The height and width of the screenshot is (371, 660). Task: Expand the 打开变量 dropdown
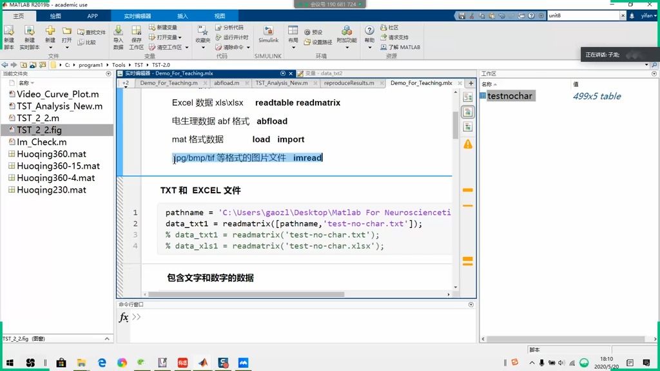(x=180, y=37)
